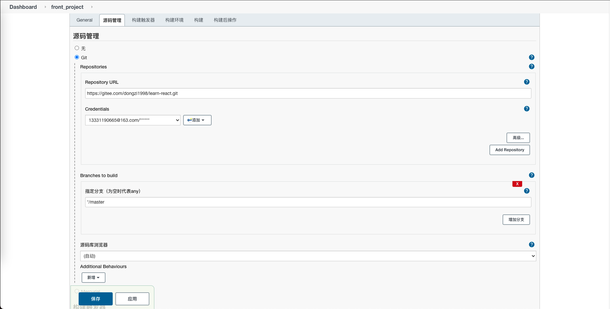
Task: Expand the front_project breadcrumb arrow
Action: pyautogui.click(x=92, y=7)
